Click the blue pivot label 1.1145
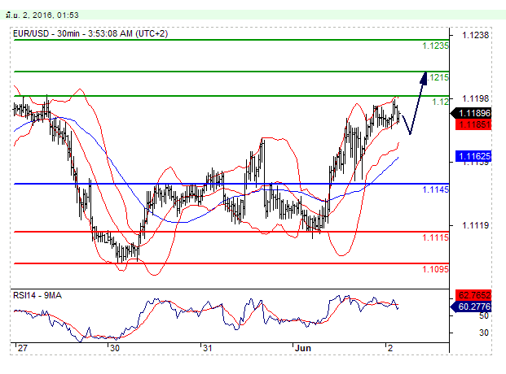This screenshot has height=374, width=506. point(435,189)
